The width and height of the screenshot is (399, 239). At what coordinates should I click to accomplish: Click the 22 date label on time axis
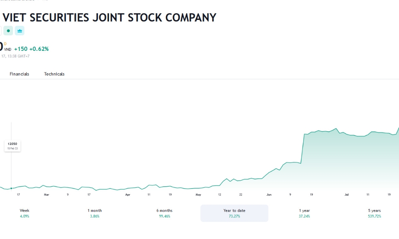click(x=241, y=195)
